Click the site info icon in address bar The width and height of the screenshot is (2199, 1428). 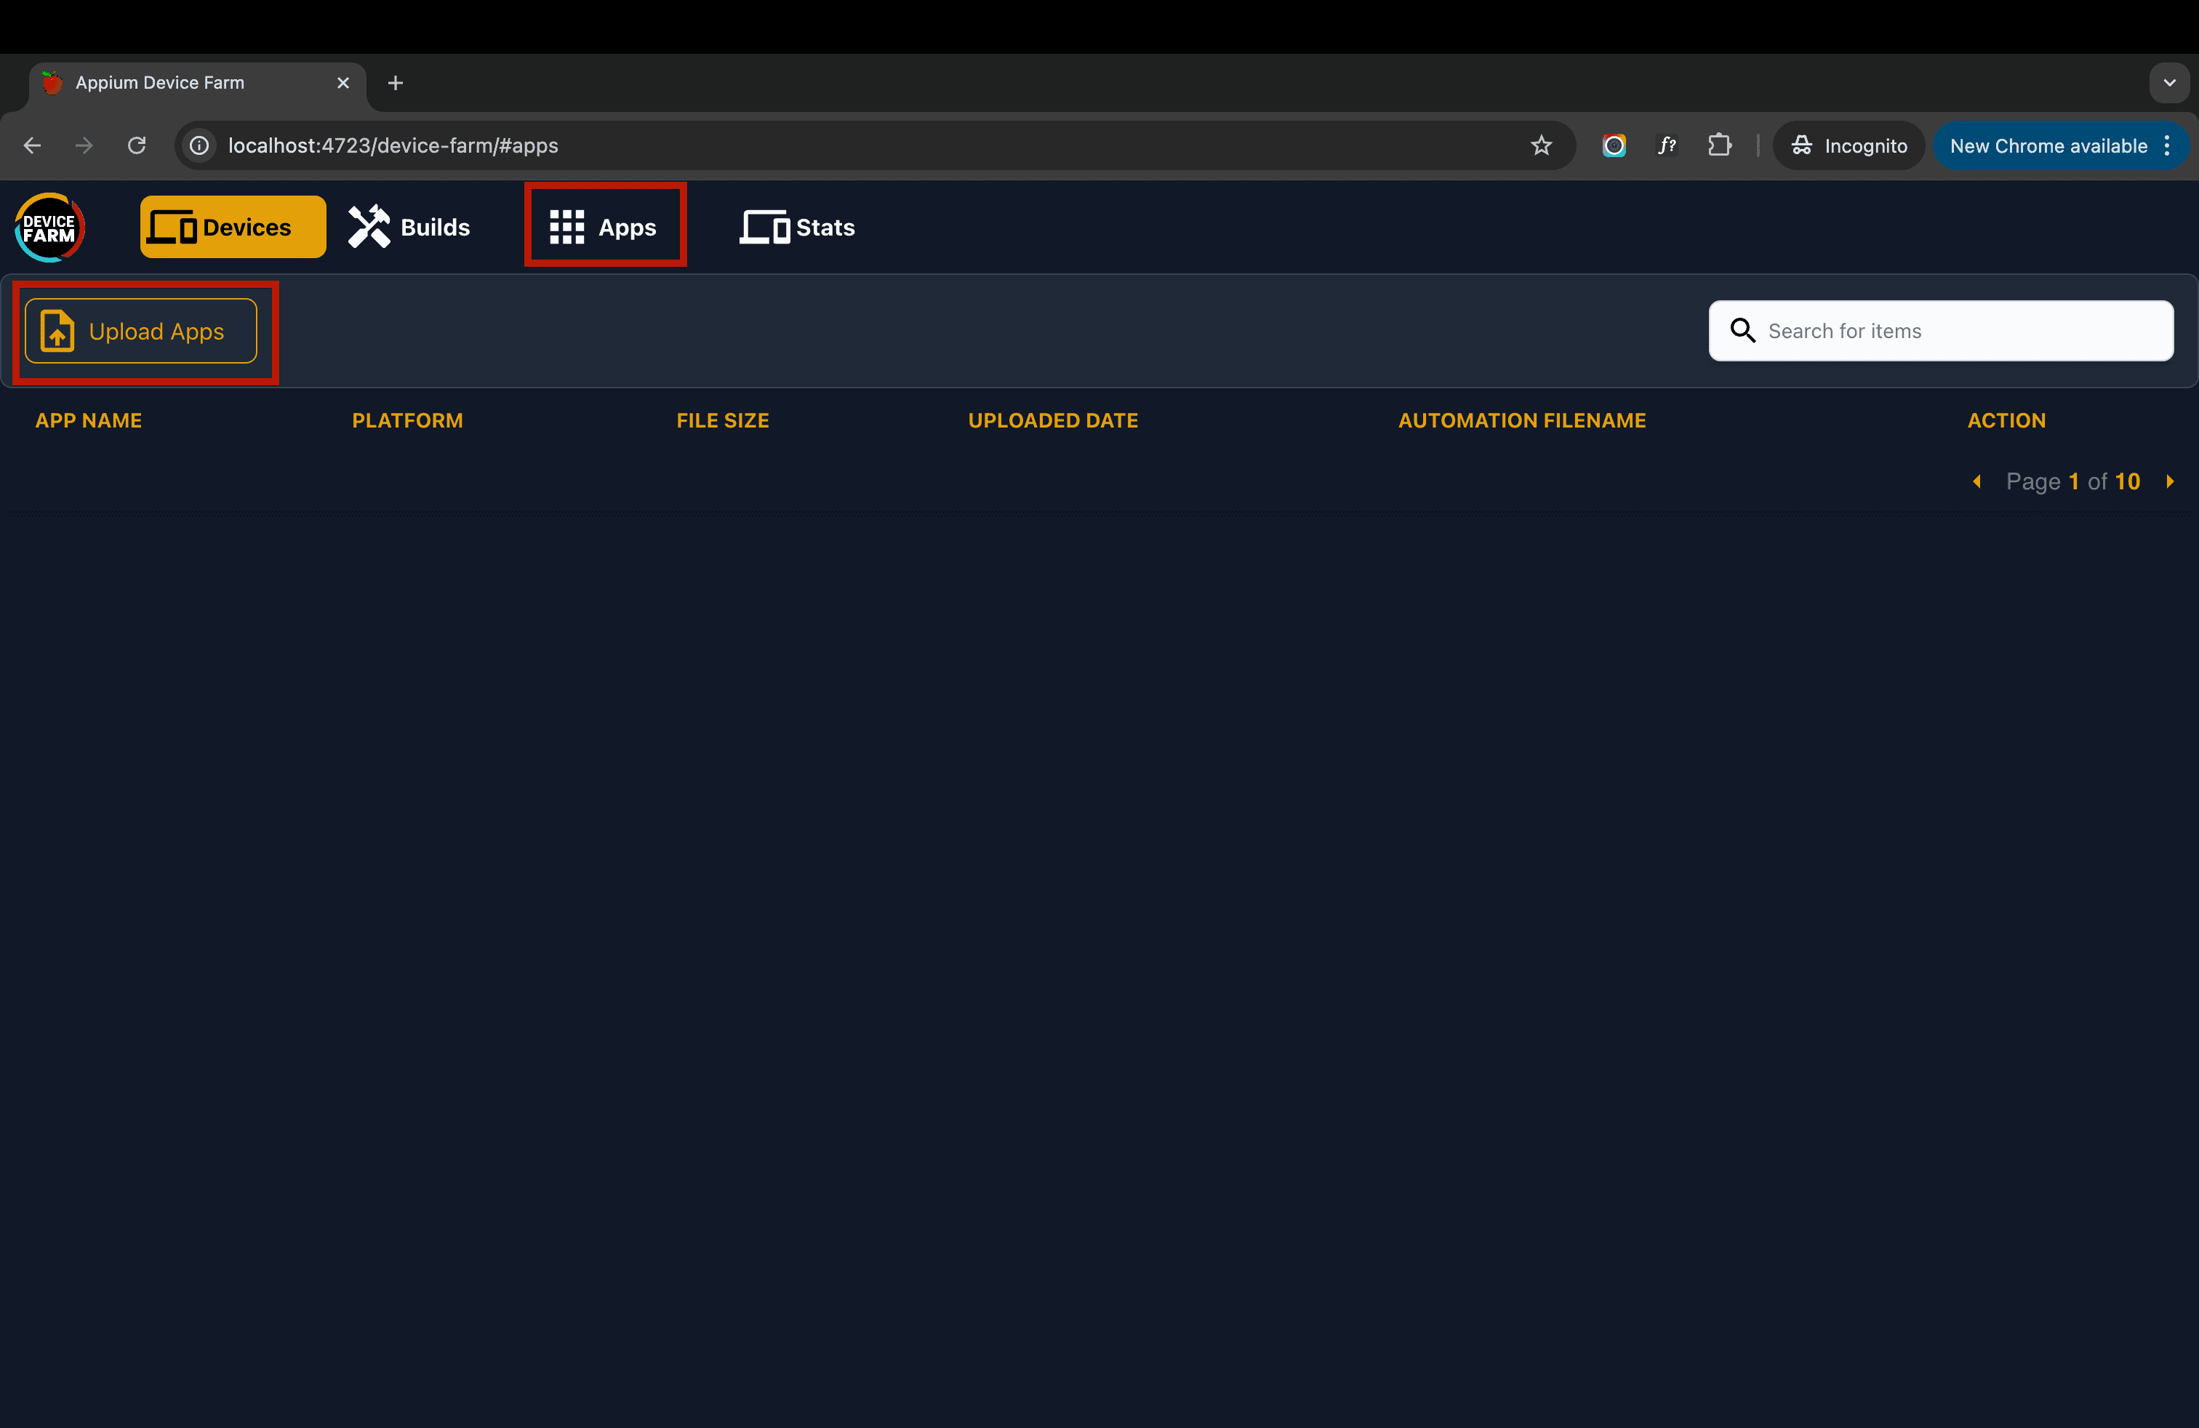click(199, 145)
